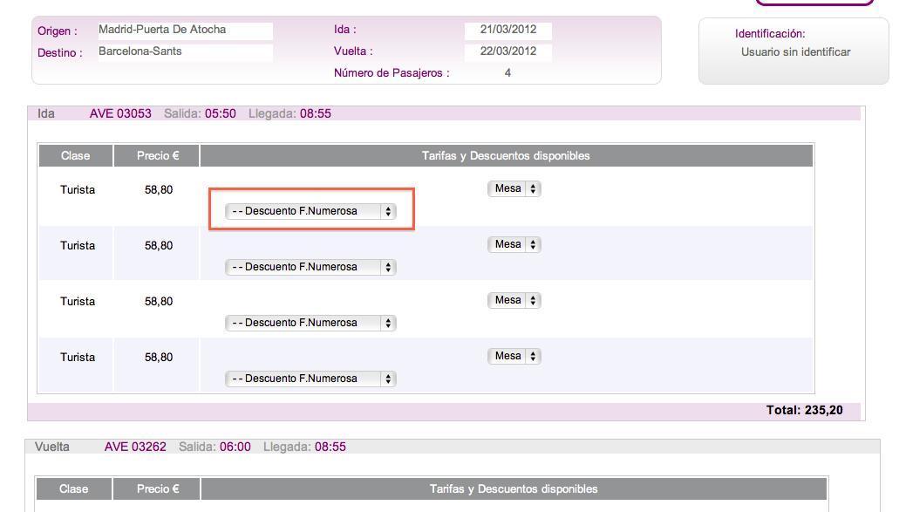The height and width of the screenshot is (512, 899).
Task: Expand the fourth passenger's Mesa fare selector
Action: click(x=514, y=356)
